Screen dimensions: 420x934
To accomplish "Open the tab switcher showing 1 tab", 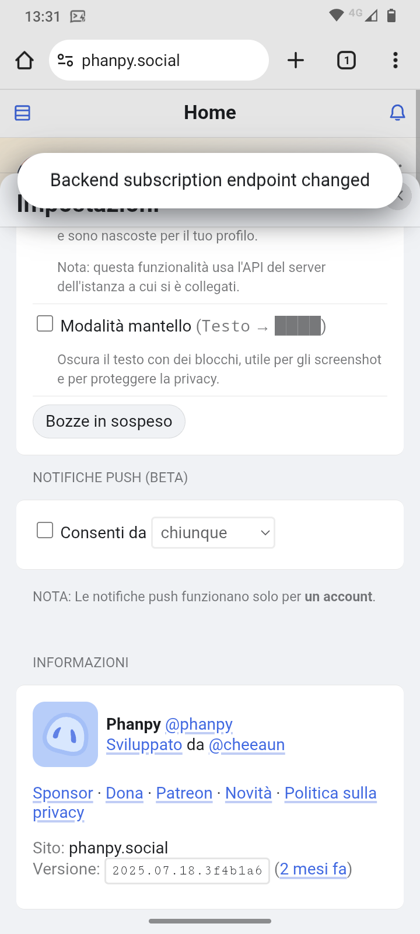I will (346, 60).
